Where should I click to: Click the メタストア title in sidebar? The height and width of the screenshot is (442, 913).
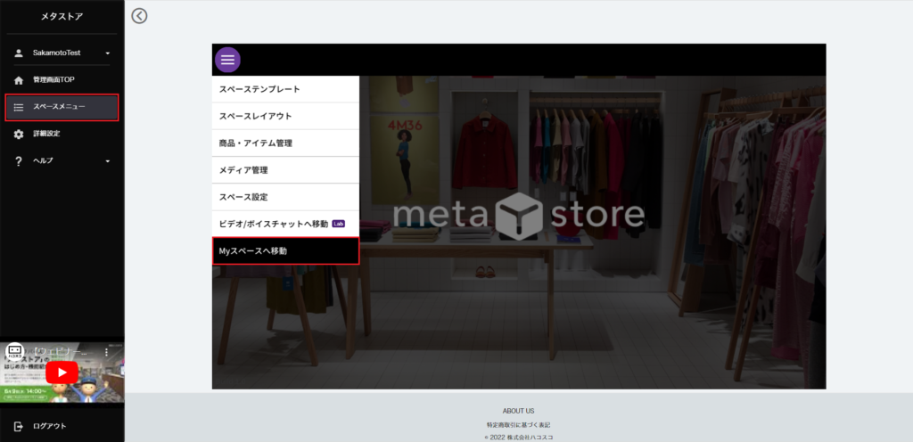62,17
